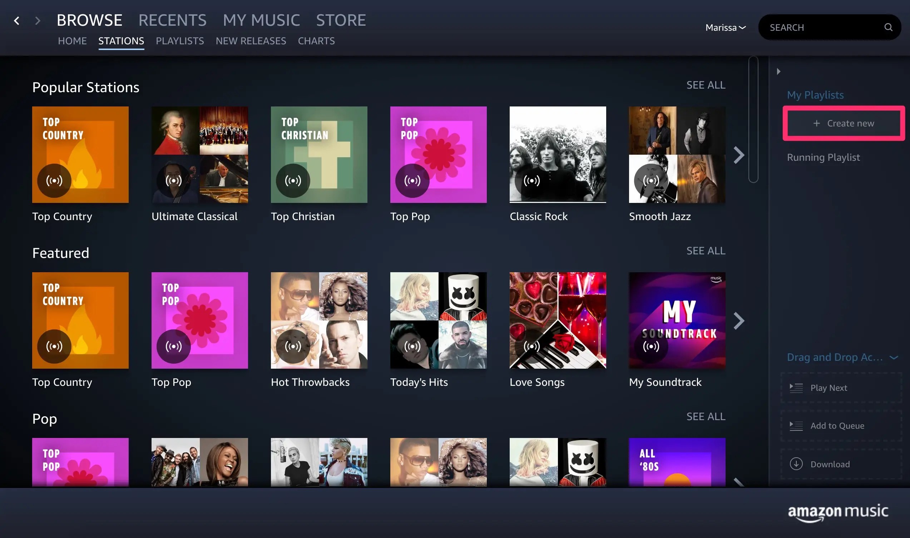Open the Top Pop thumbnail in Pop row
910x538 pixels.
pos(80,462)
